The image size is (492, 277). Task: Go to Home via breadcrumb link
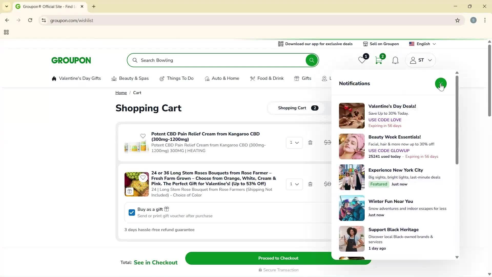tap(121, 93)
